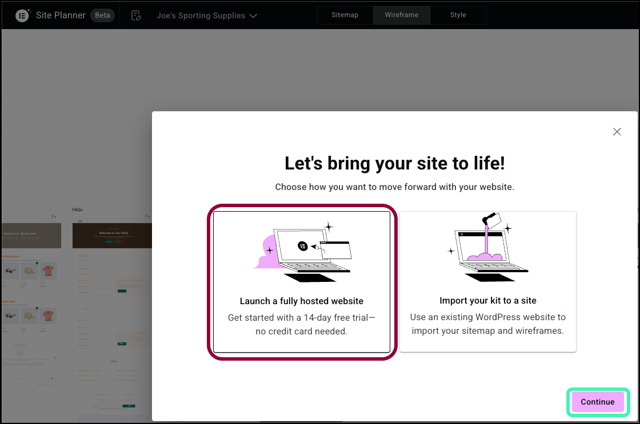Viewport: 640px width, 424px height.
Task: Click the FAQs page label above the wireframe
Action: coord(78,209)
